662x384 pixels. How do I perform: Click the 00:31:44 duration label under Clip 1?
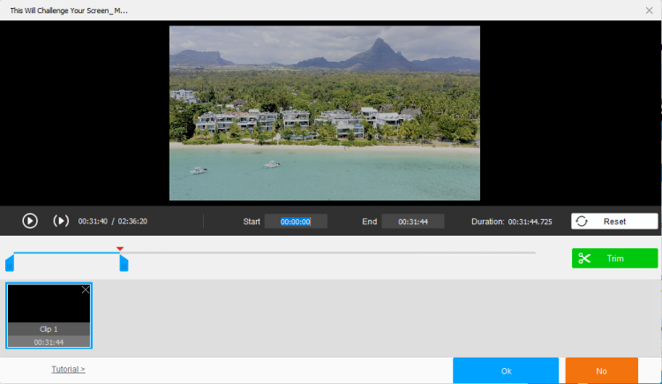49,342
